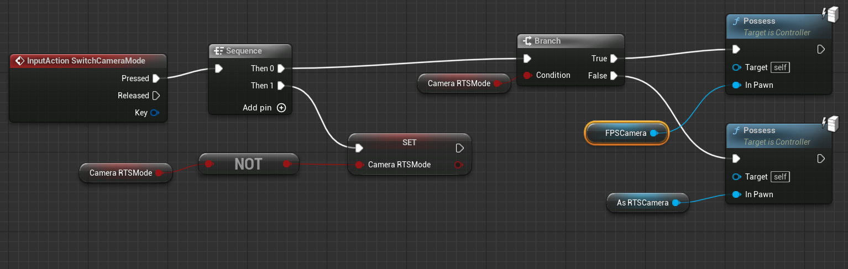This screenshot has height=269, width=848.
Task: Click the Then 0 output pin
Action: (281, 68)
